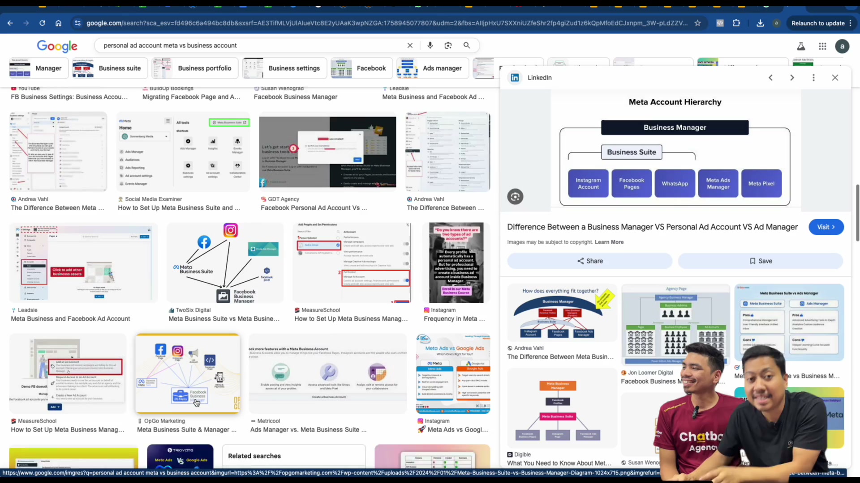860x483 pixels.
Task: Filter results by Business portfolio chip
Action: (x=195, y=68)
